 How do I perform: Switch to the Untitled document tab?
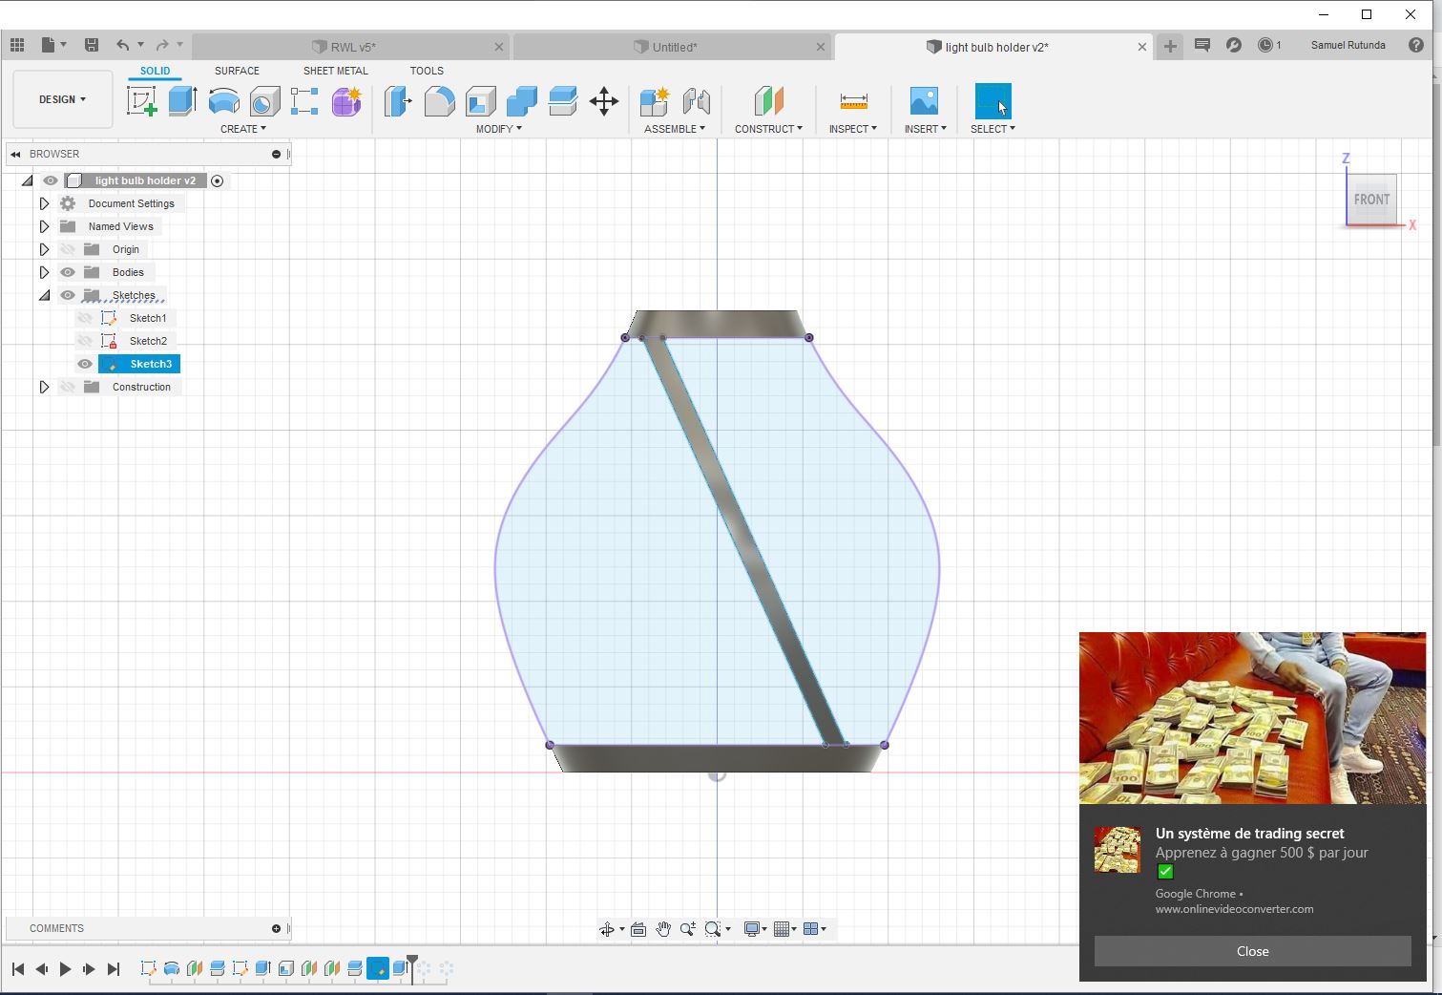673,47
